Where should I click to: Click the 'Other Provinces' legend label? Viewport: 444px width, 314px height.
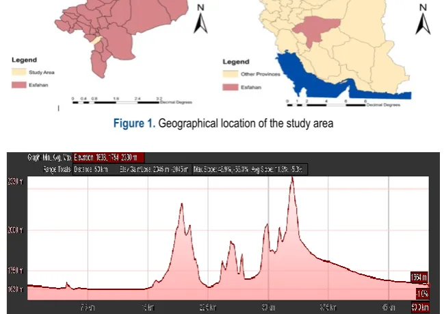pos(261,74)
